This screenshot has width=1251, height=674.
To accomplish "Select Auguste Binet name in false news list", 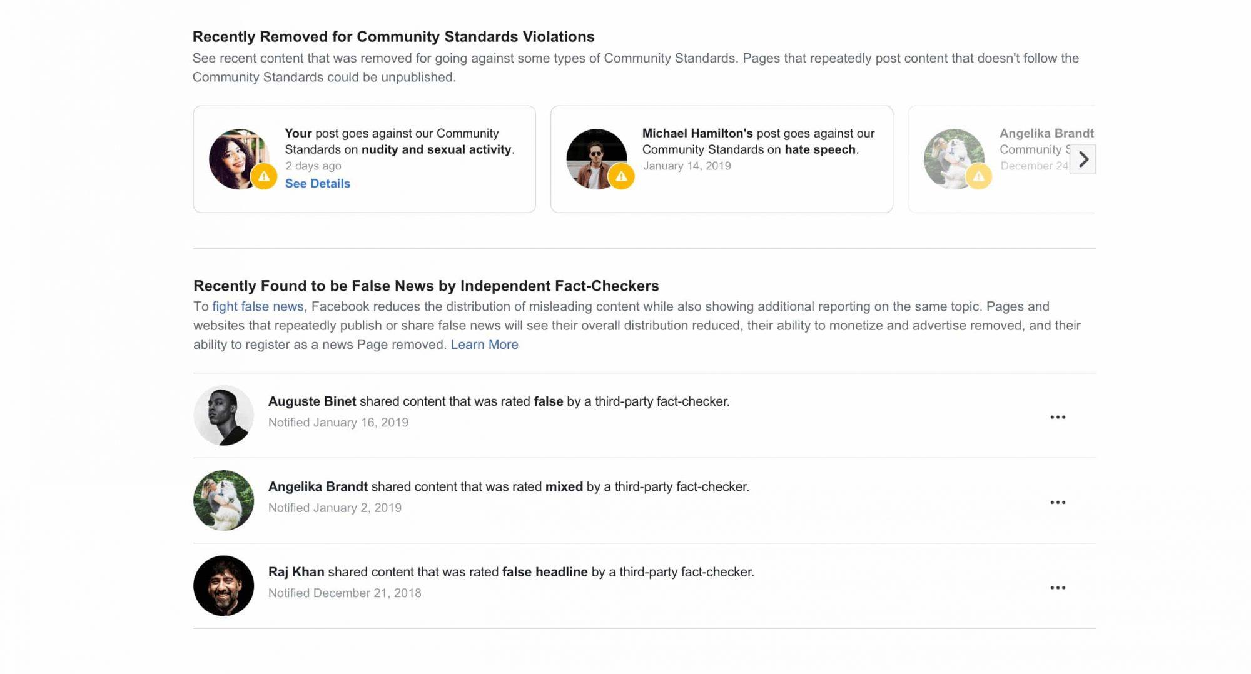I will pos(312,401).
